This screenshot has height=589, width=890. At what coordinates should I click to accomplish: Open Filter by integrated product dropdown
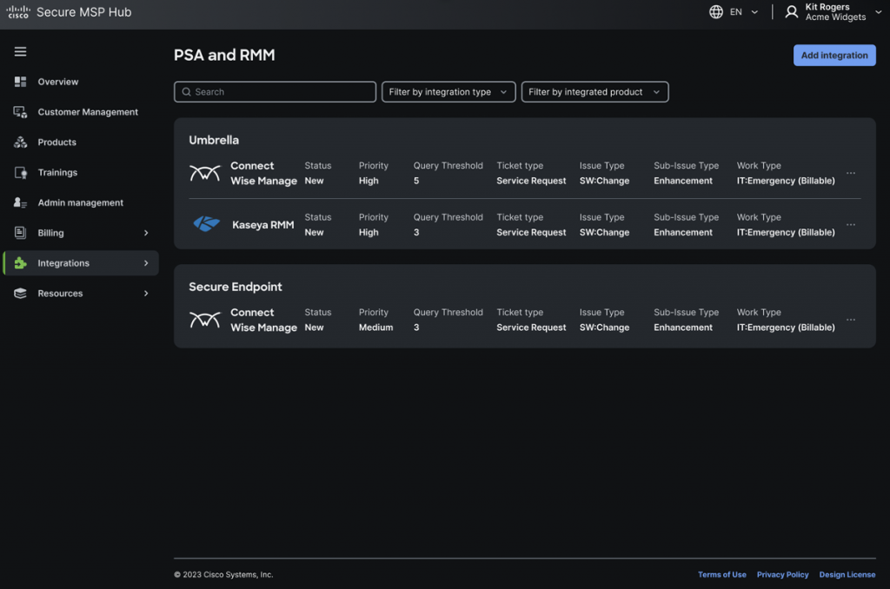[594, 92]
